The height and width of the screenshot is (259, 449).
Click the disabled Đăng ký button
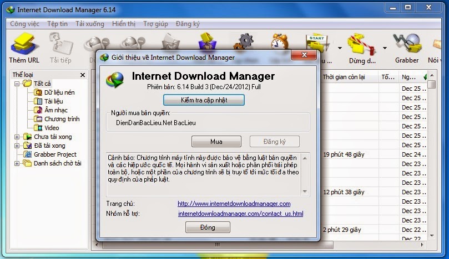pos(274,142)
